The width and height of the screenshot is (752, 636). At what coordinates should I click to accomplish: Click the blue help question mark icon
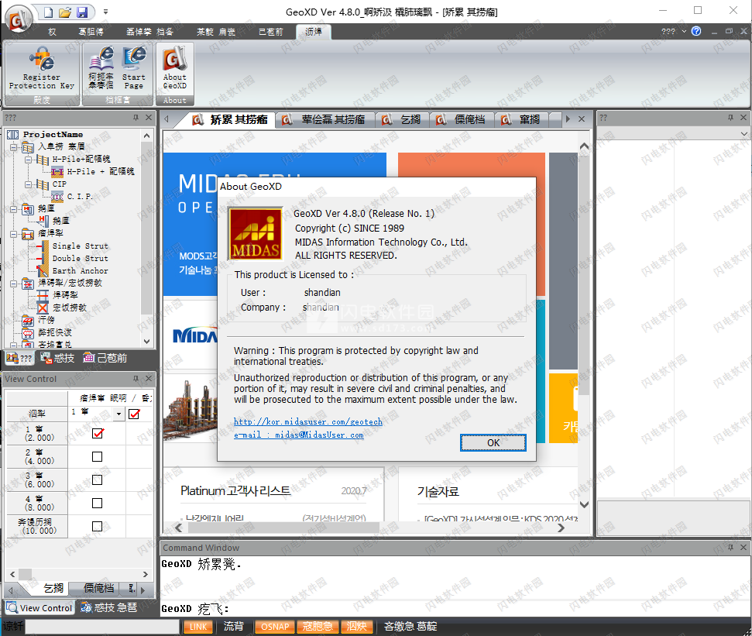(696, 31)
